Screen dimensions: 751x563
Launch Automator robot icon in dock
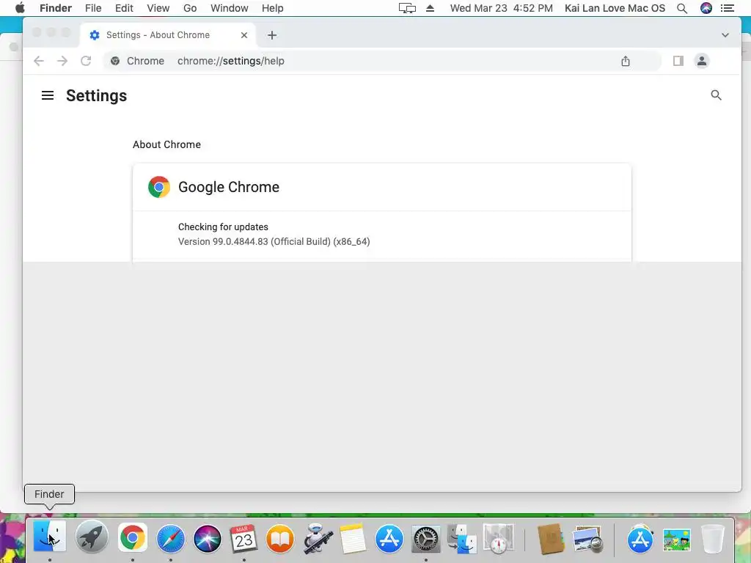pos(317,538)
